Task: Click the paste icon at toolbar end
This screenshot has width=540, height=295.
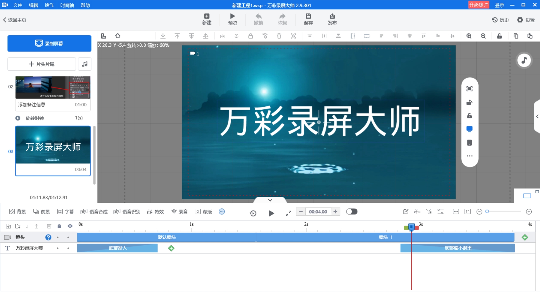Action: point(530,36)
